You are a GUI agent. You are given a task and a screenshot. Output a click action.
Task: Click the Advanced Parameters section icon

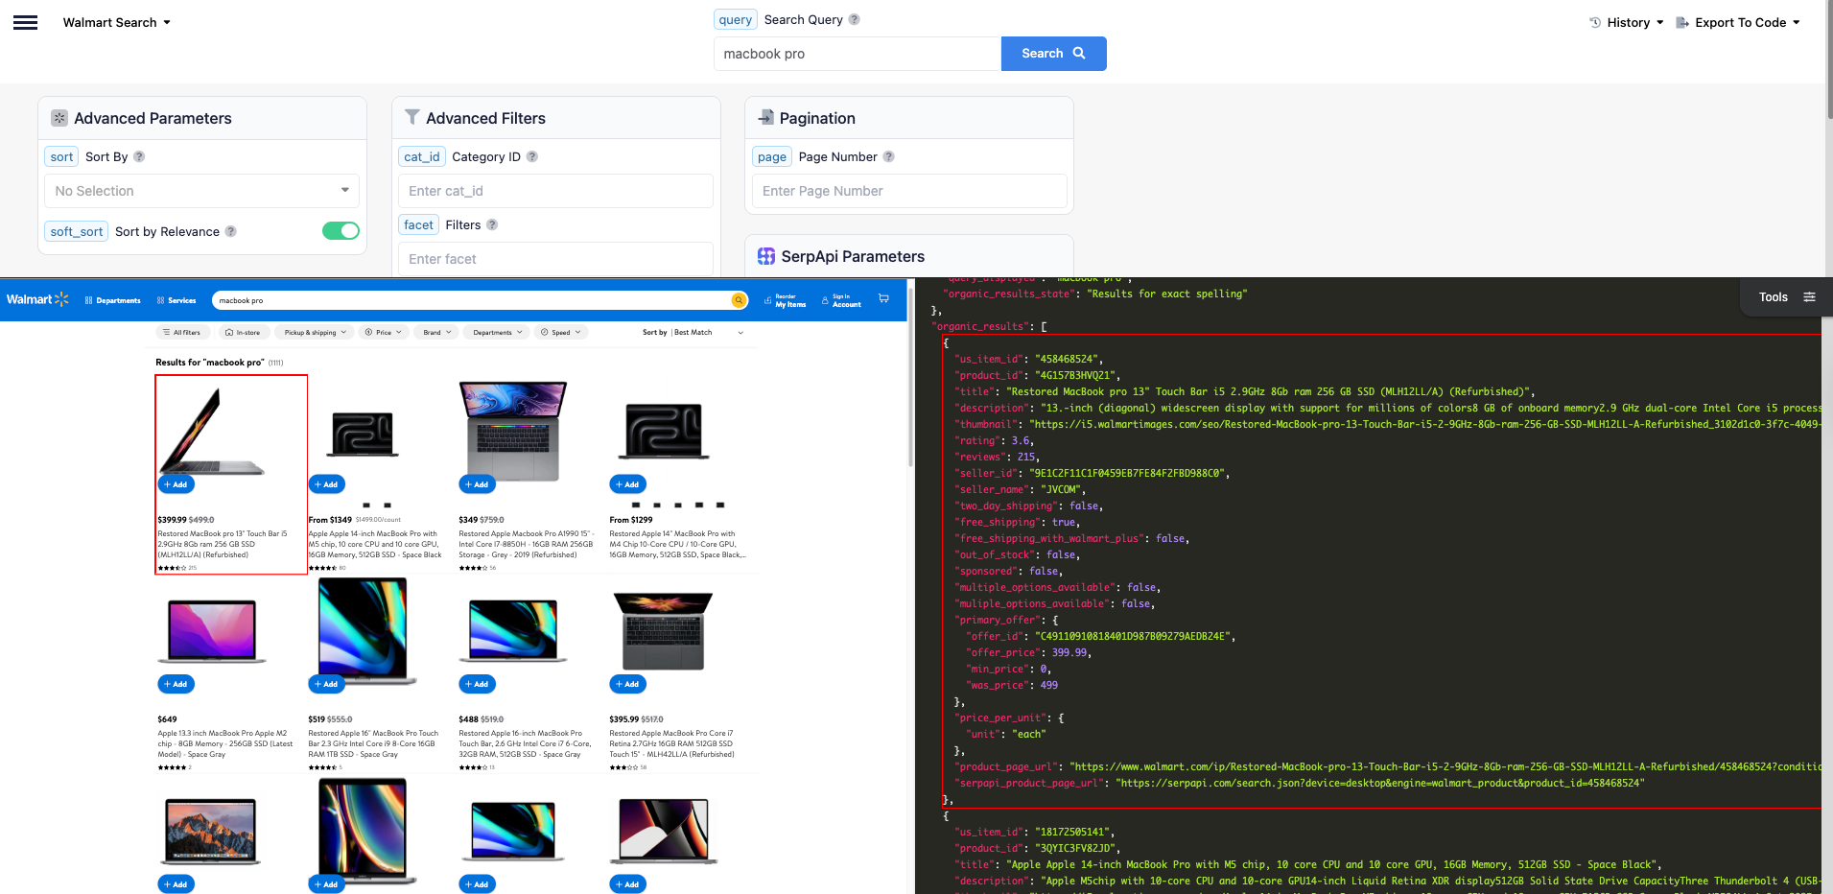(x=59, y=118)
